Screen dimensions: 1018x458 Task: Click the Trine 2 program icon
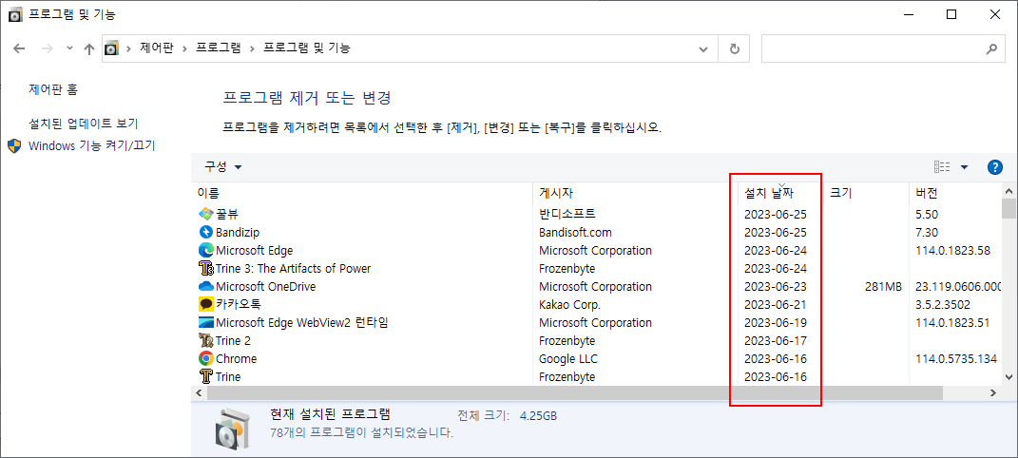206,340
